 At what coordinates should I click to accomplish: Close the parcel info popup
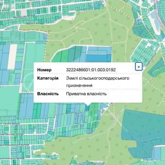(139, 66)
